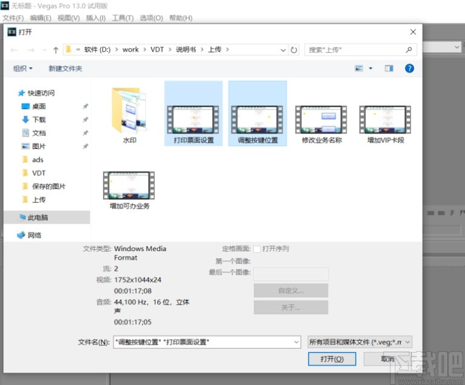Select the 增加可办业务 video file
Viewport: 465px width, 385px height.
pyautogui.click(x=129, y=190)
